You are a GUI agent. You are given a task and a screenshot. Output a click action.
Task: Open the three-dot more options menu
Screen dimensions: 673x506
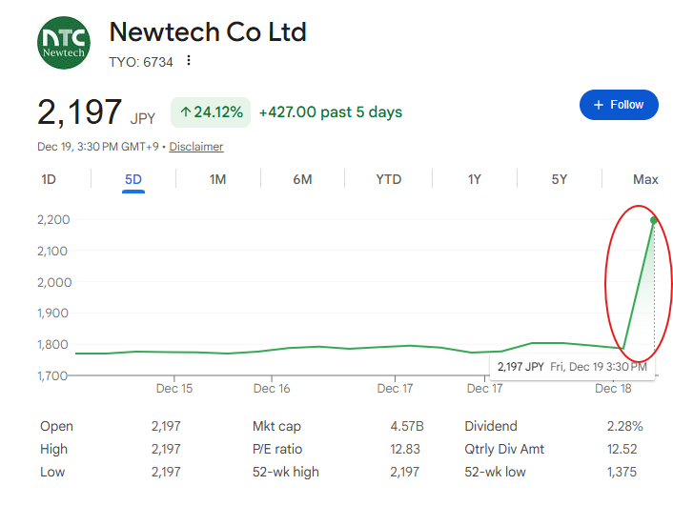tap(189, 61)
